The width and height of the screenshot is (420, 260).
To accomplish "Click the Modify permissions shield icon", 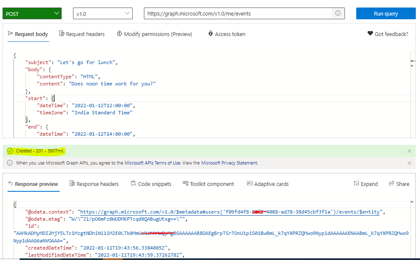I will [x=120, y=34].
